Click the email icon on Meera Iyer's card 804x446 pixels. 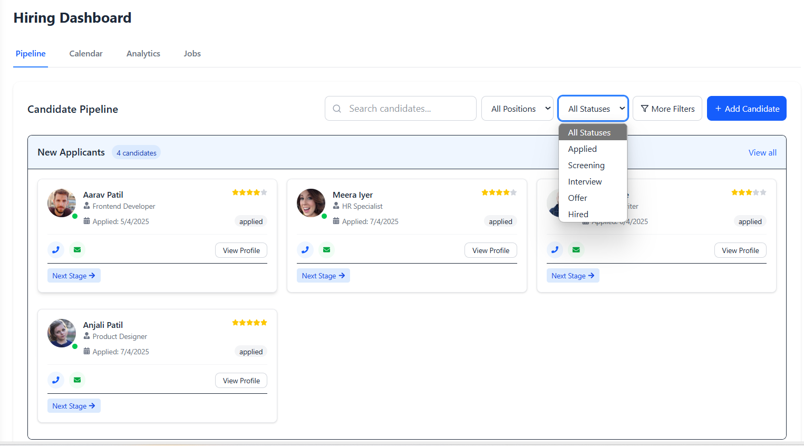326,249
